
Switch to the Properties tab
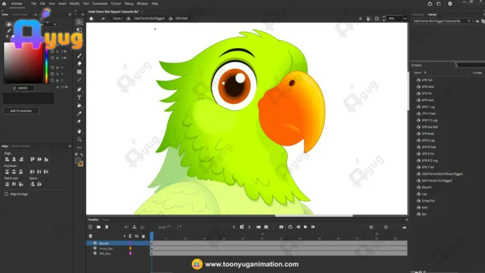[418, 15]
